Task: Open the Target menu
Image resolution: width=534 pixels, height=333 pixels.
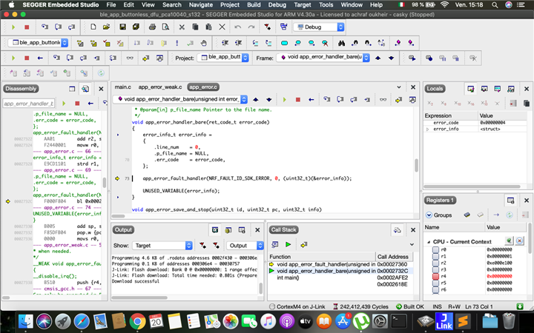Action: pyautogui.click(x=302, y=4)
